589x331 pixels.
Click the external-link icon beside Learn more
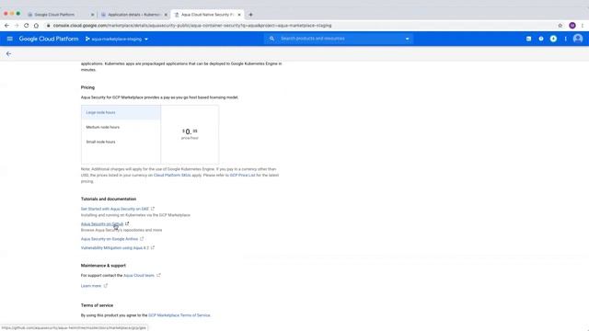pos(106,286)
